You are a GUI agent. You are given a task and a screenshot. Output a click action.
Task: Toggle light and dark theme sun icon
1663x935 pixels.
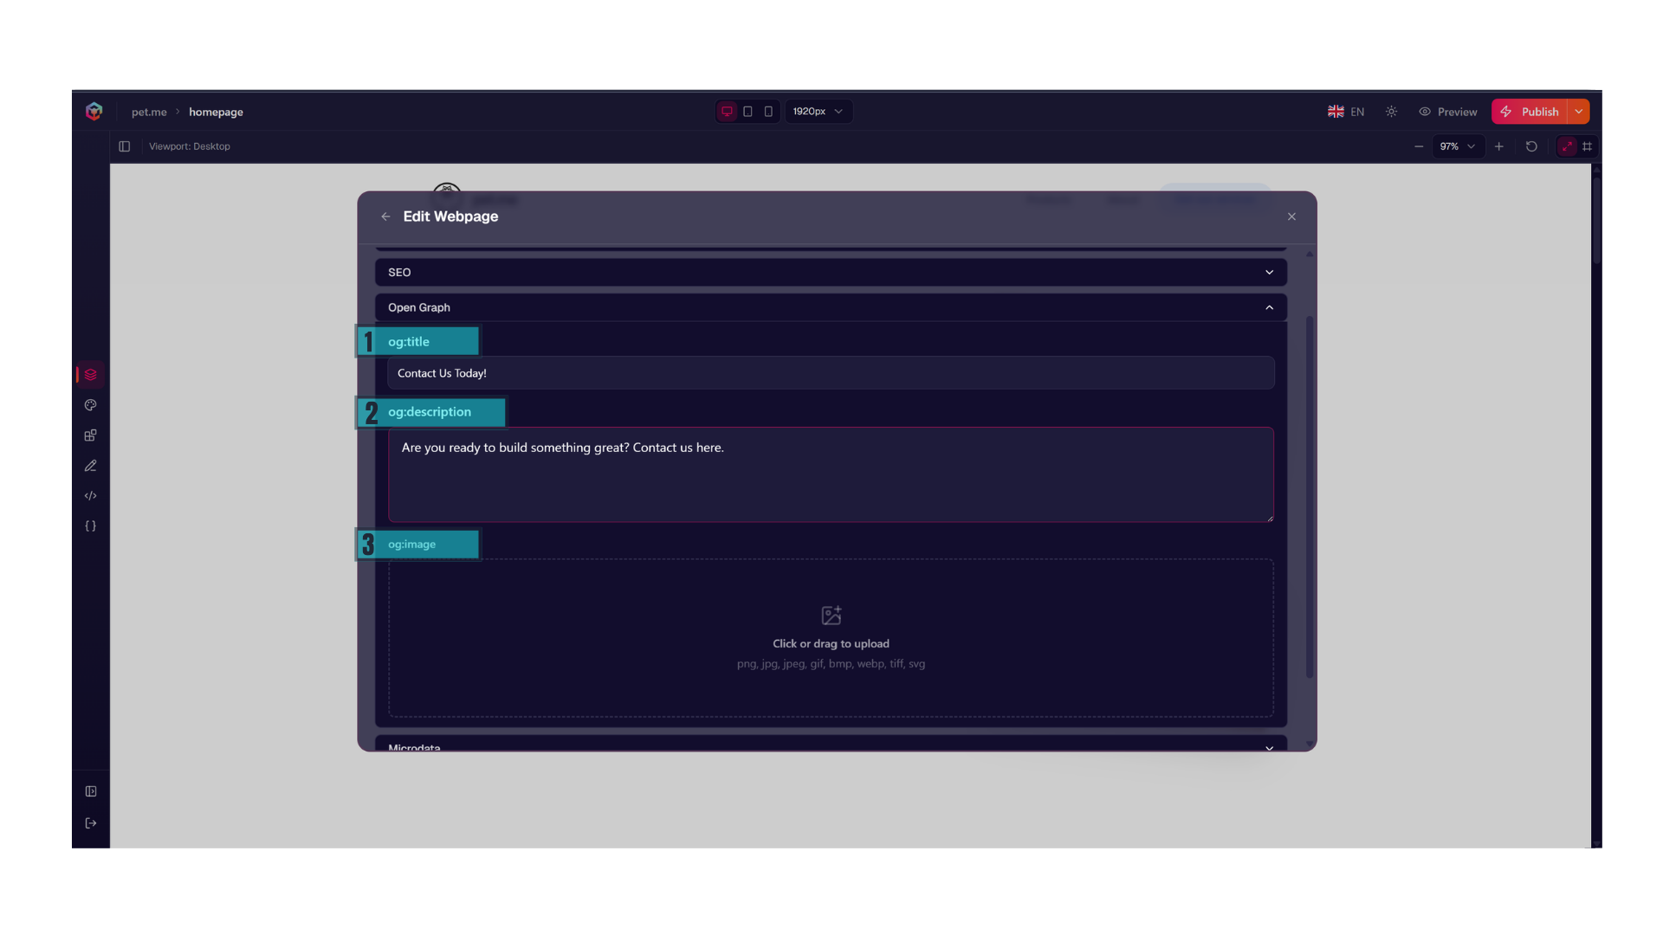[1391, 112]
